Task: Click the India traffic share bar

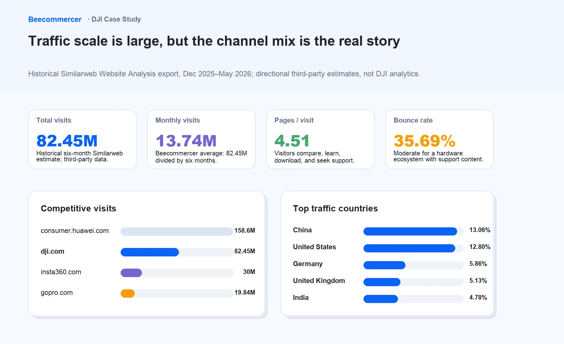Action: coord(381,299)
